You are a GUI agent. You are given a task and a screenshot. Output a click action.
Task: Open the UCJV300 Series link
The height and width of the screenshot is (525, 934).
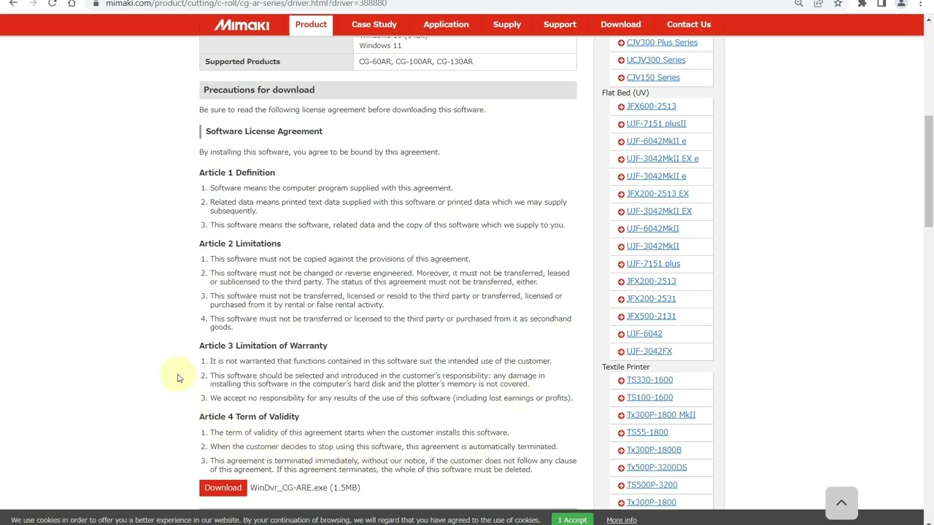[x=656, y=60]
